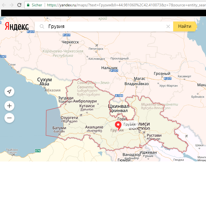Click the my-location arrow button
This screenshot has height=197, width=206.
pos(9,91)
